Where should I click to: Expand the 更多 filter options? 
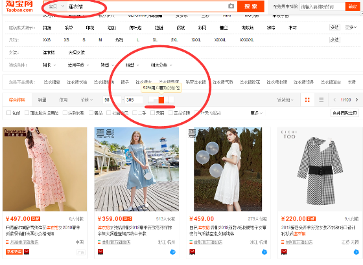pos(256,113)
